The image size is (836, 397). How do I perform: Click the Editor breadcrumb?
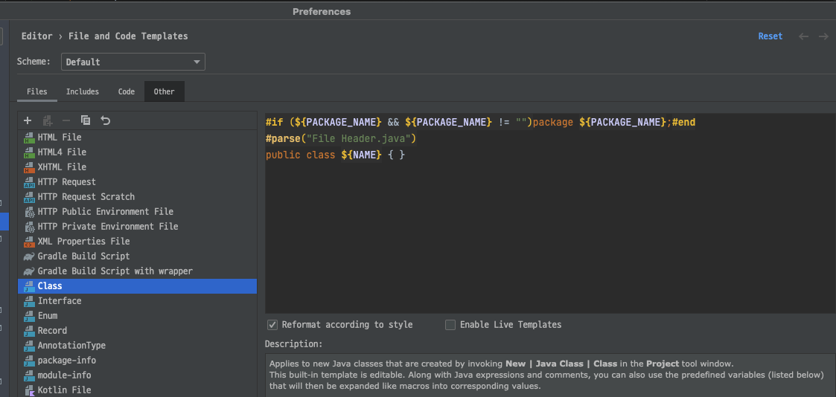[x=36, y=36]
